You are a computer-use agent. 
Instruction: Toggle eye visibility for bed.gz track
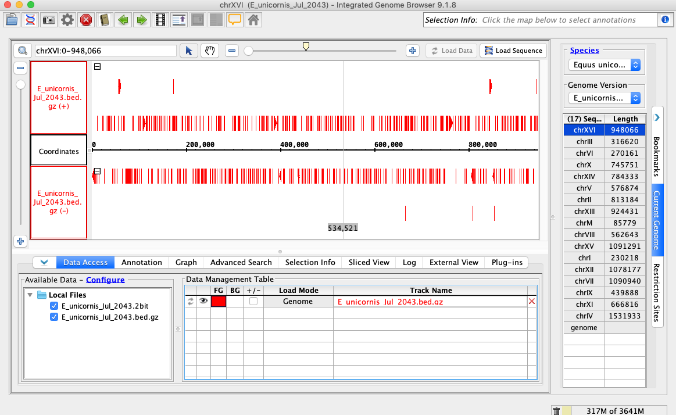coord(203,301)
